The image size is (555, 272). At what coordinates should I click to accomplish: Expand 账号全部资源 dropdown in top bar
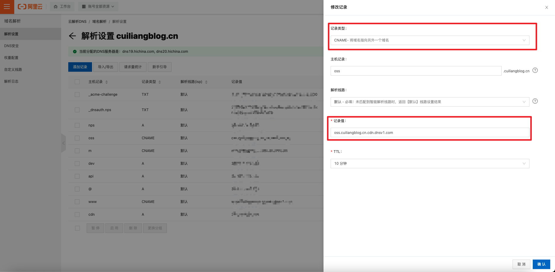(98, 7)
